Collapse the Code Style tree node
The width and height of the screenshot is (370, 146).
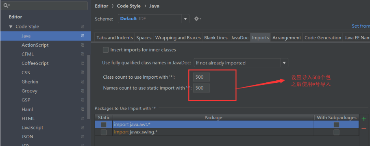click(x=11, y=27)
